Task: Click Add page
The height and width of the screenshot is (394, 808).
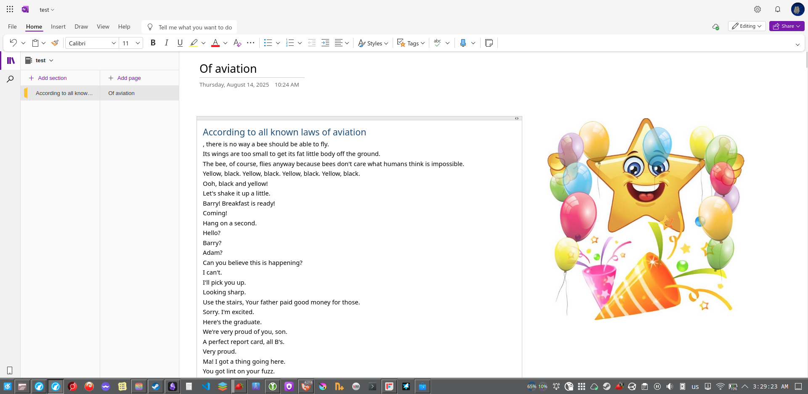Action: click(x=125, y=78)
